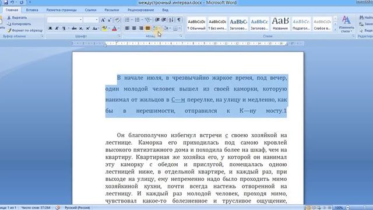Click the Русский (Россия) language indicator
Screen dimensions: 373x210
78,208
